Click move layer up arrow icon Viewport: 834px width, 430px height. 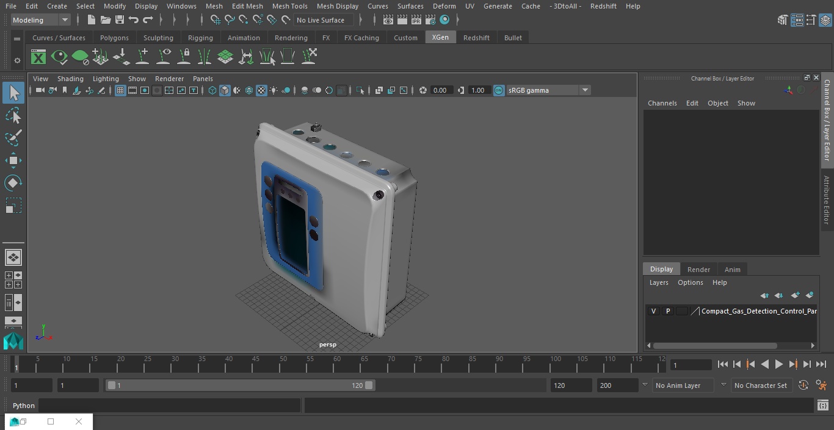click(764, 295)
